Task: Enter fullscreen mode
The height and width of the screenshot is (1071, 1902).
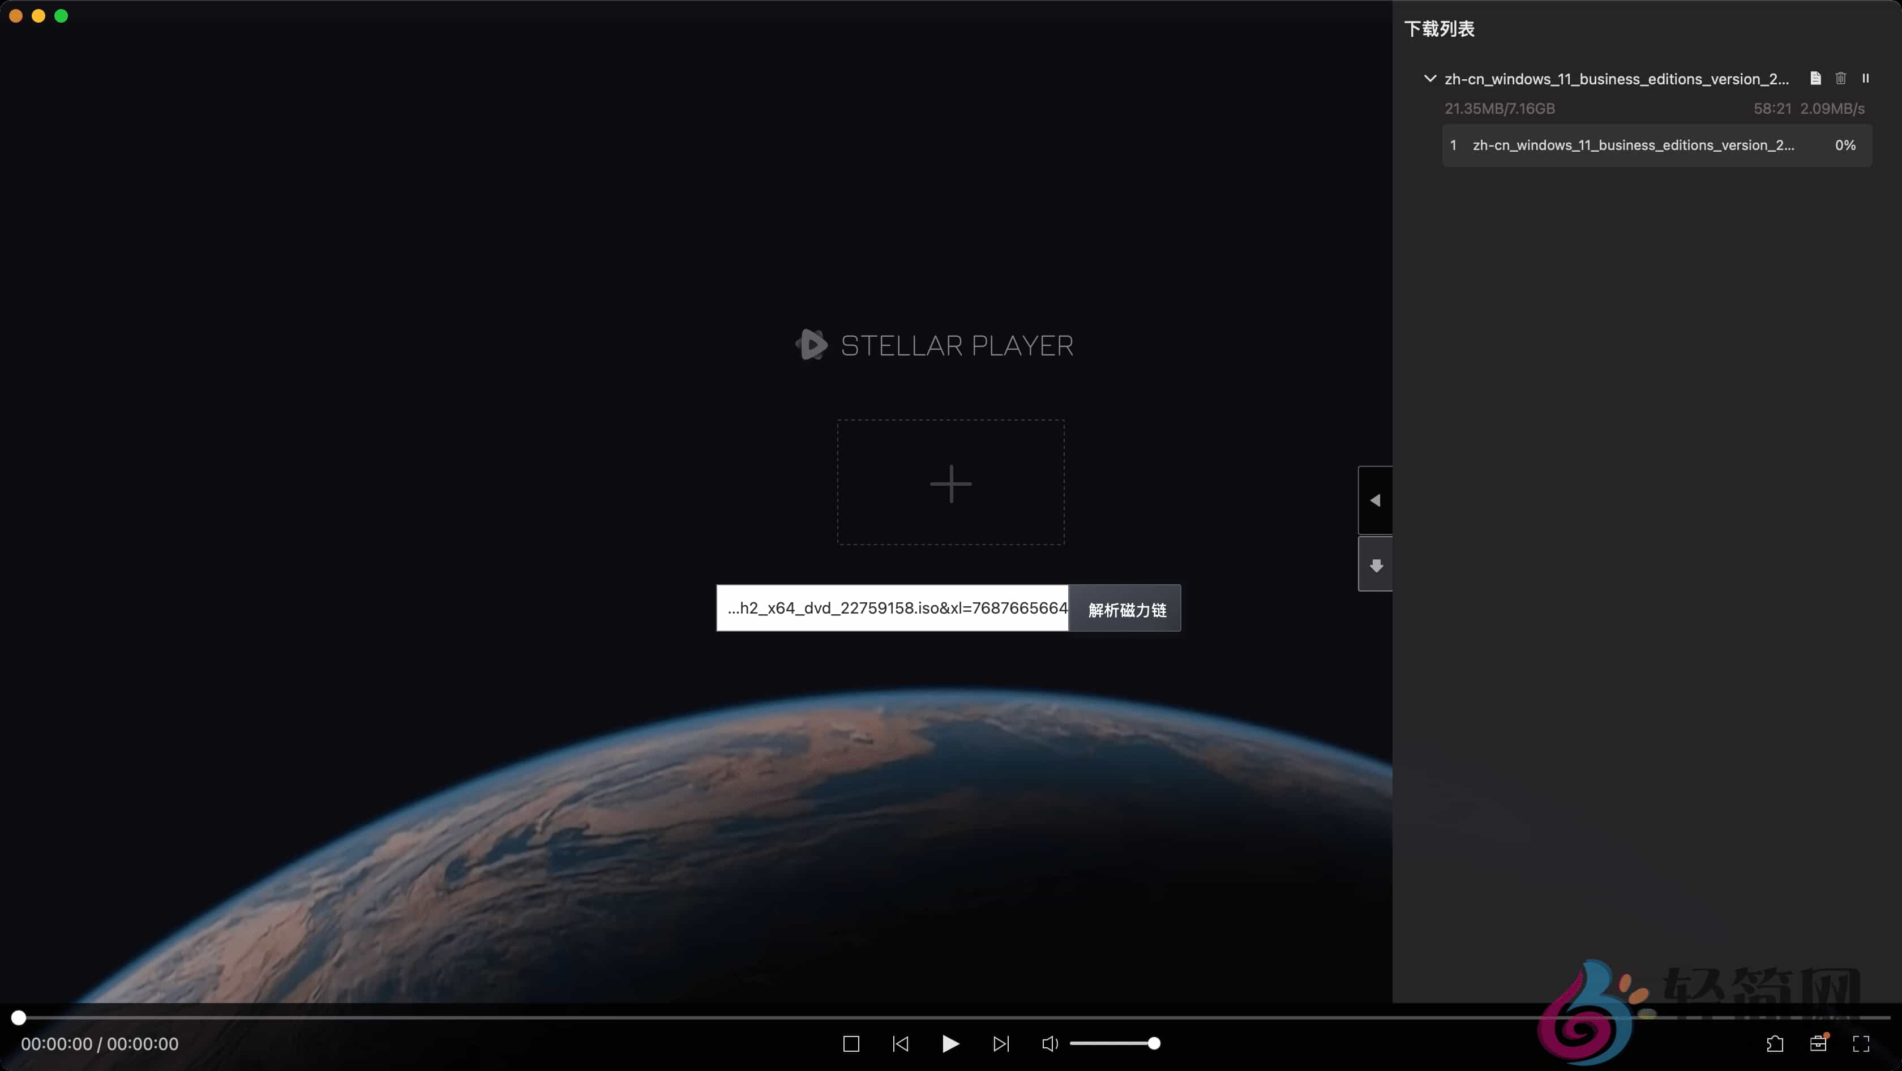Action: [1861, 1043]
